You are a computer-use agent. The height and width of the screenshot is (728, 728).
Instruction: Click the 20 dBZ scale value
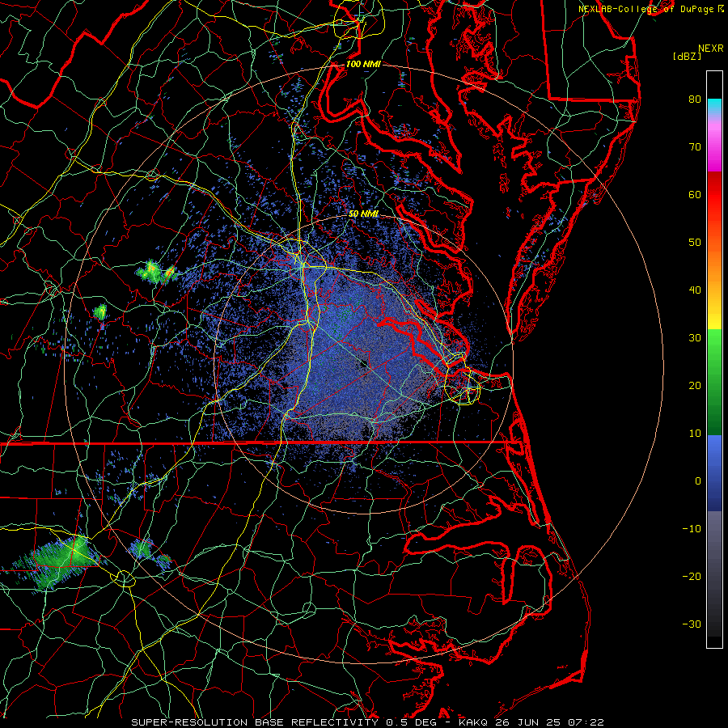pyautogui.click(x=695, y=386)
